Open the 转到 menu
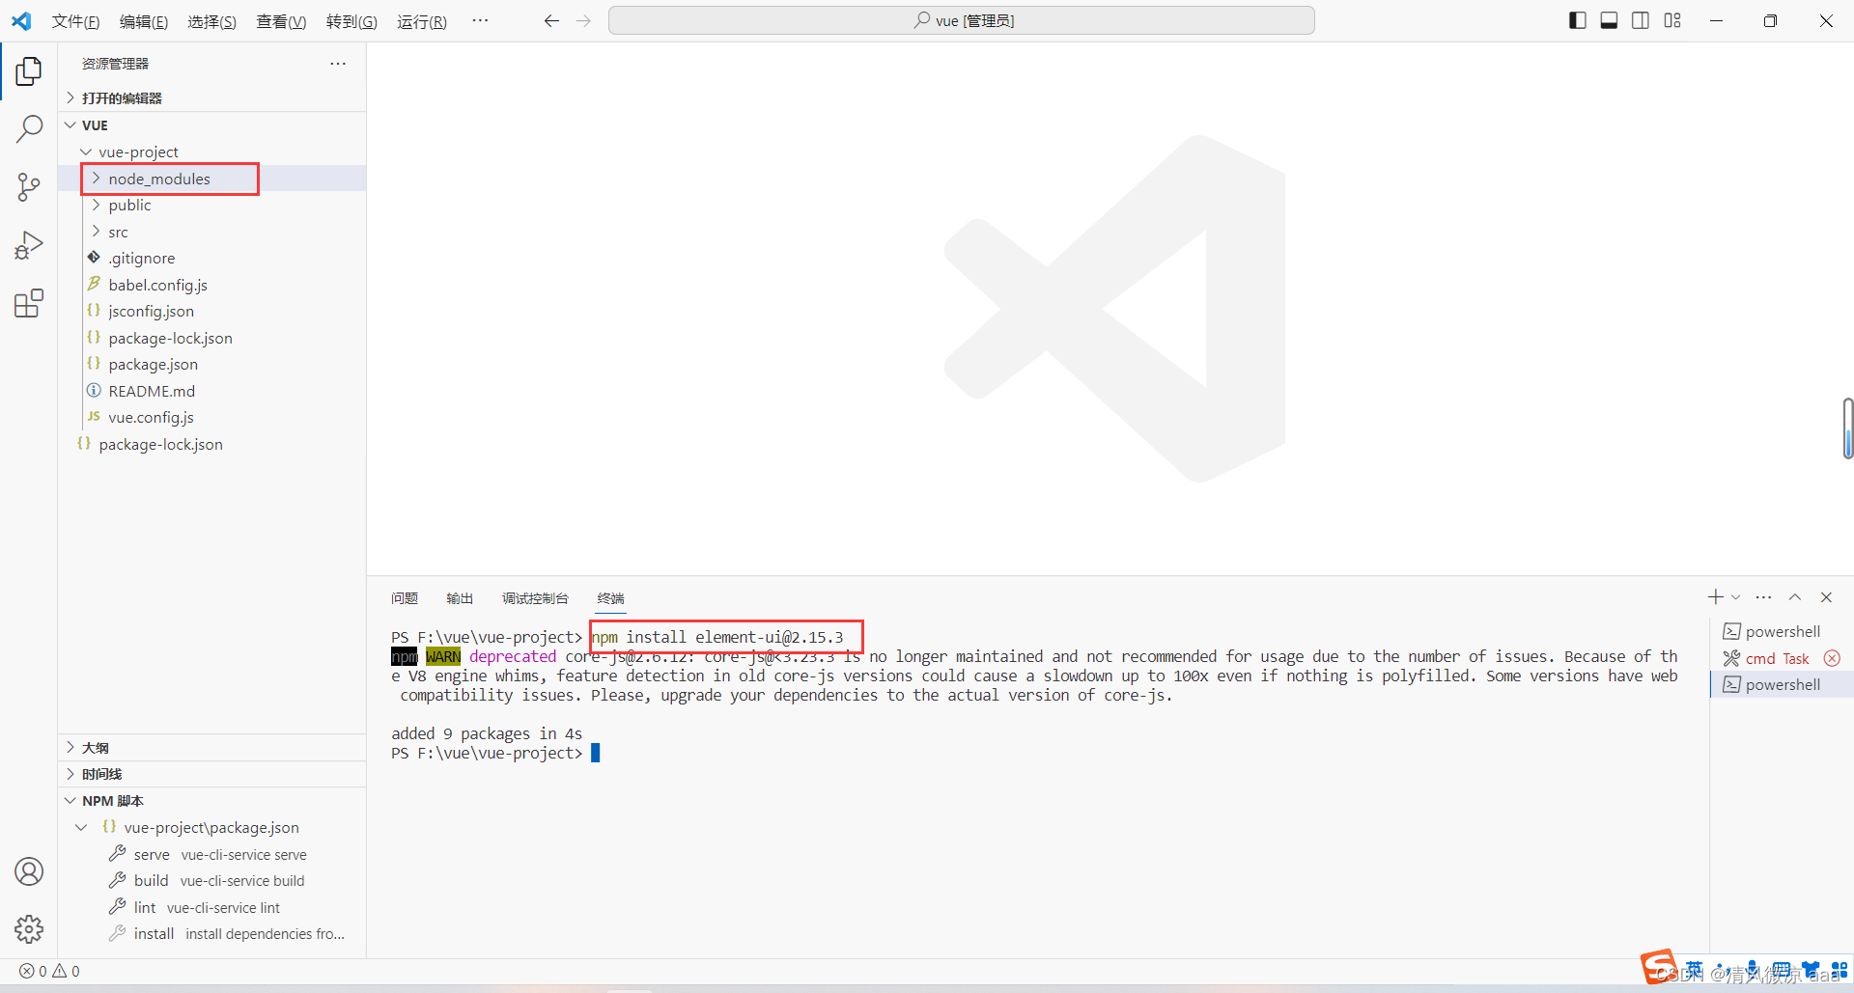 (x=351, y=21)
